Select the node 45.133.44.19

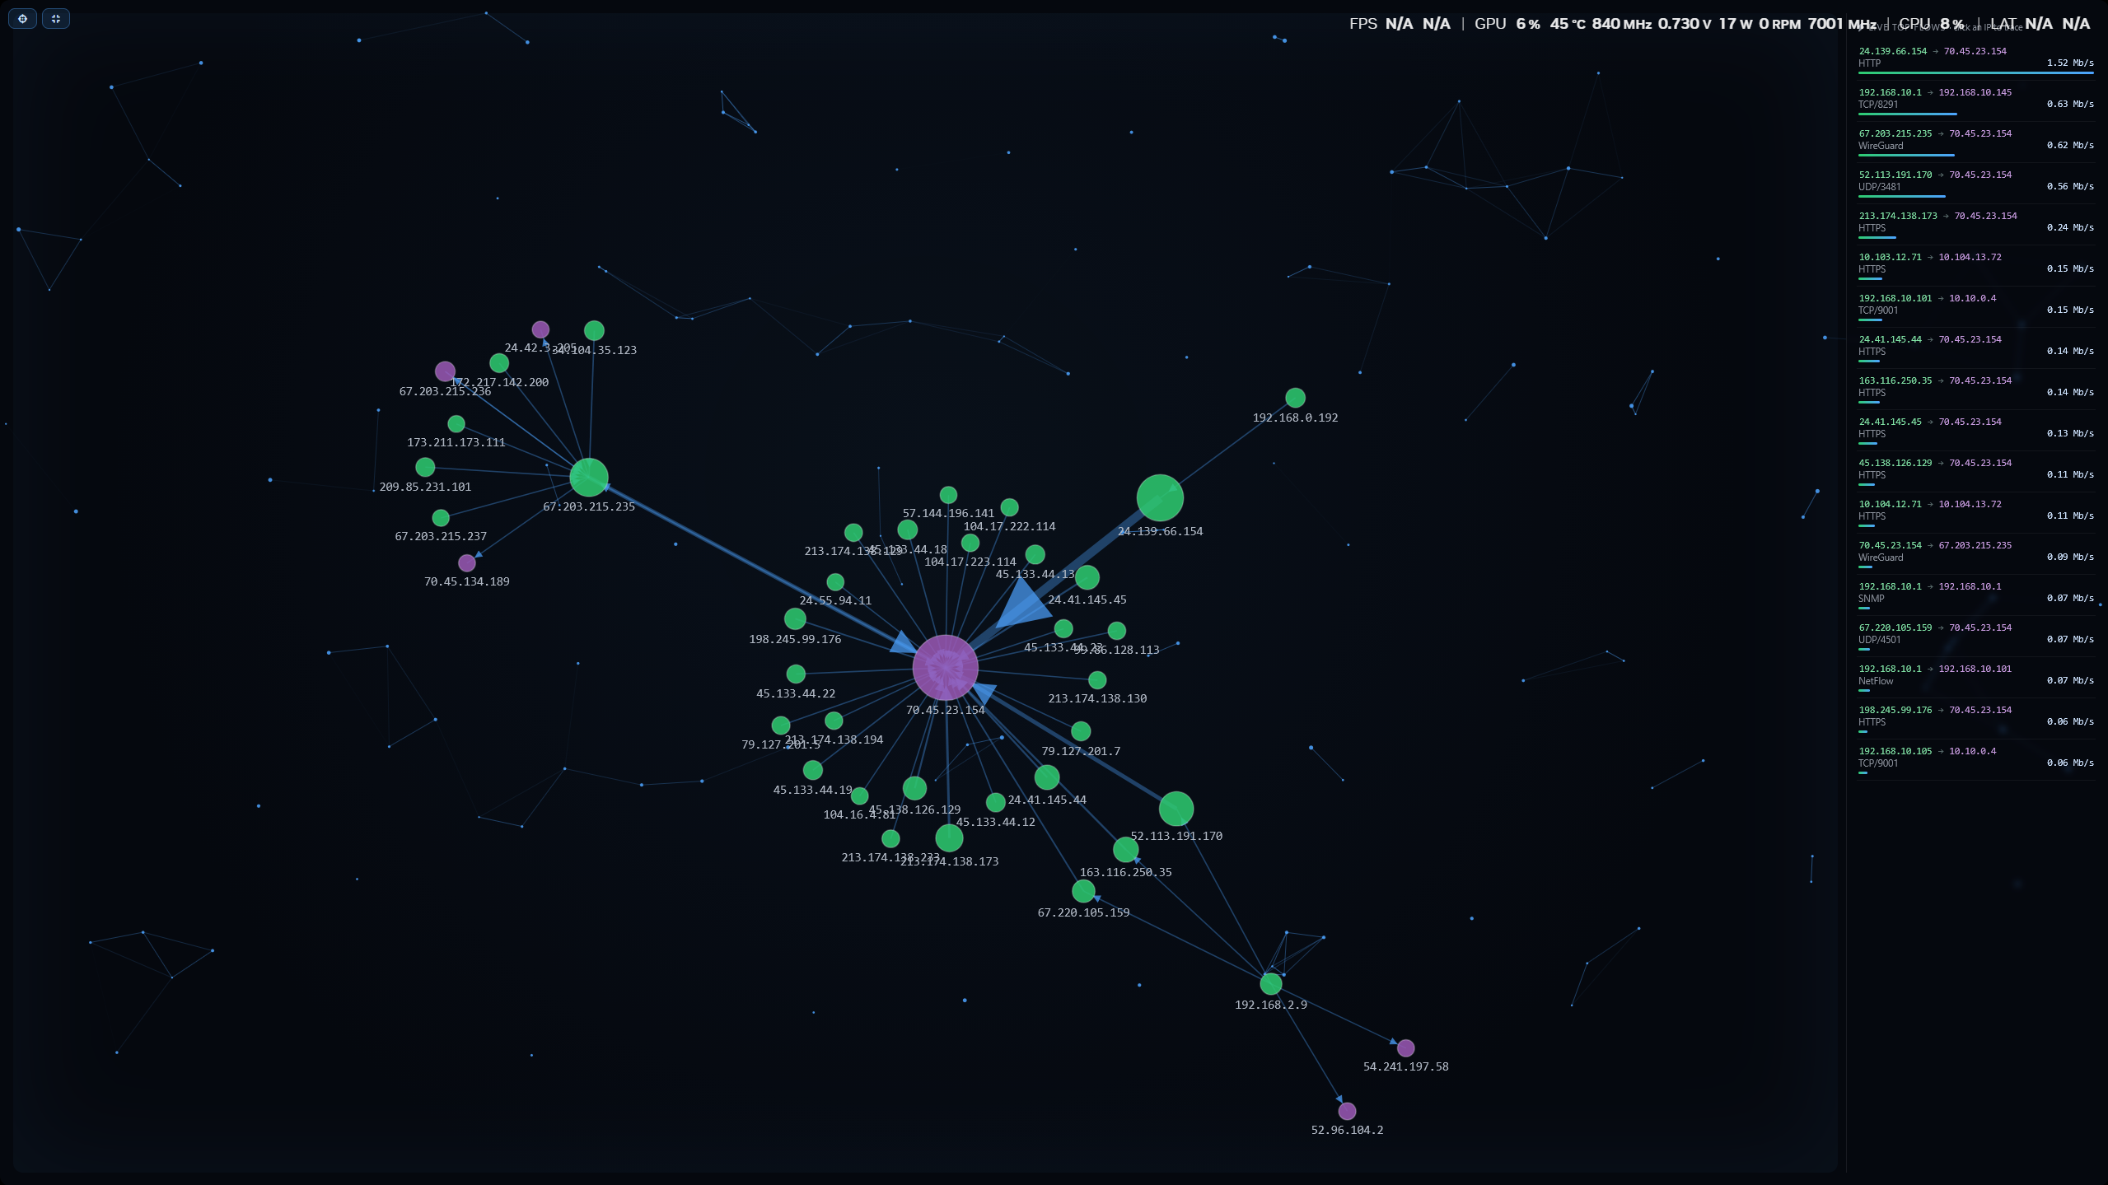813,769
